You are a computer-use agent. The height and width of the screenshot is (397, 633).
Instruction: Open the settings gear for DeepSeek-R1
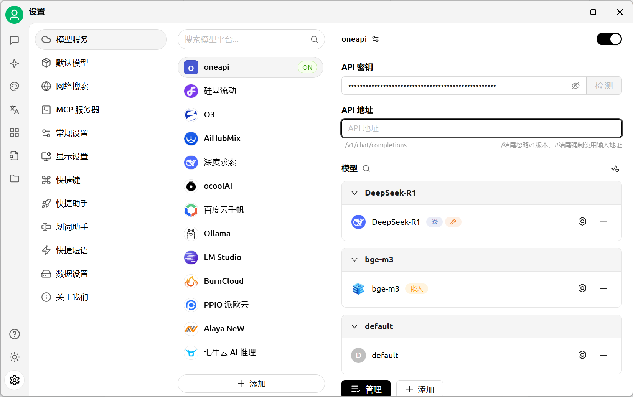pos(582,221)
